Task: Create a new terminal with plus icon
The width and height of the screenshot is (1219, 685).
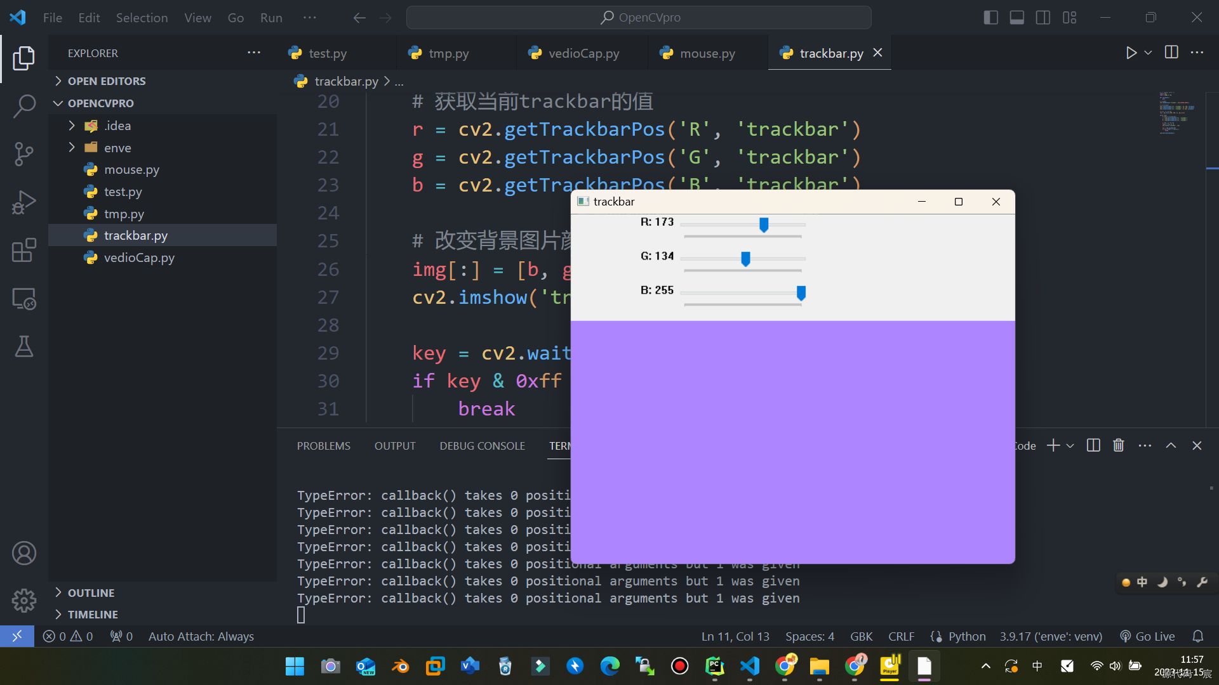Action: tap(1053, 445)
